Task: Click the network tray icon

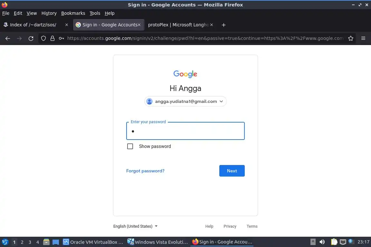Action: [x=343, y=242]
